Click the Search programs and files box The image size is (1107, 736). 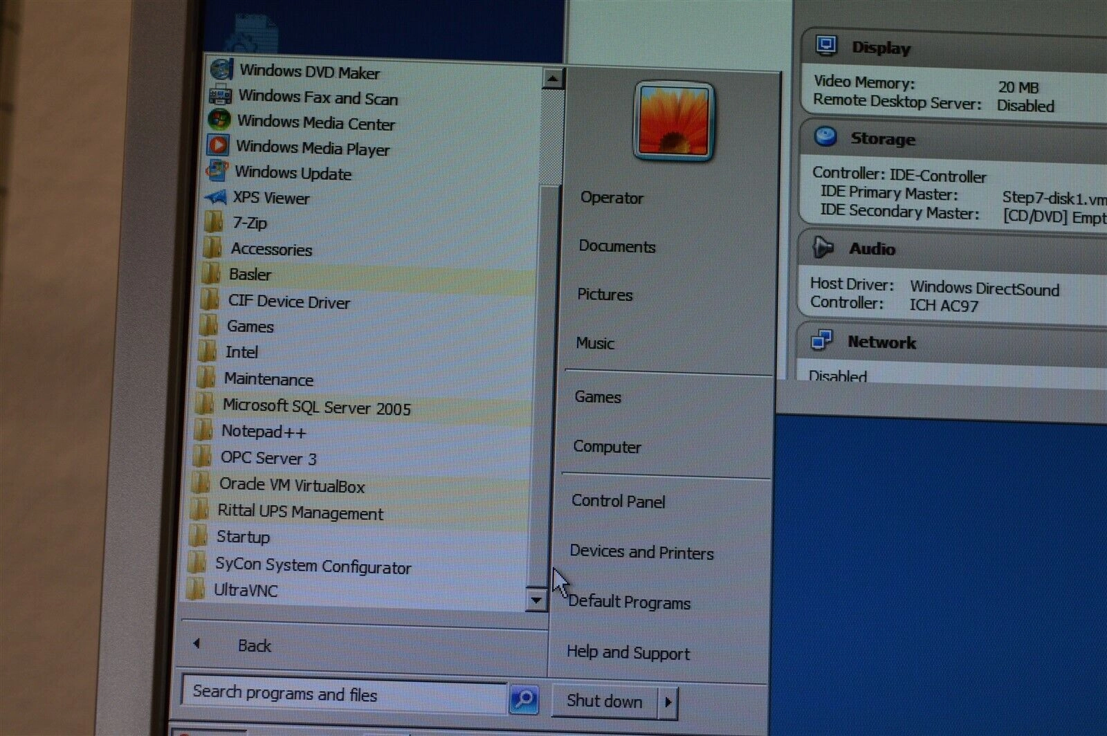click(344, 694)
